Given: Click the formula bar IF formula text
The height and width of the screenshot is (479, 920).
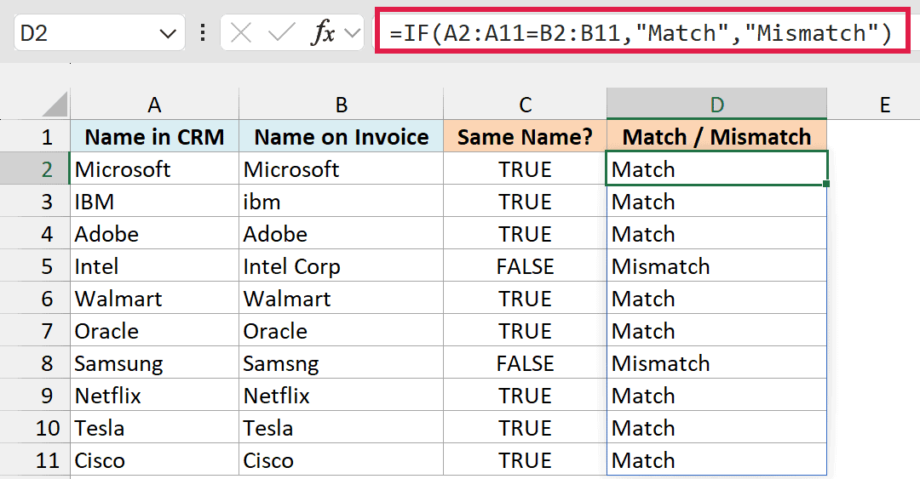Looking at the screenshot, I should (x=640, y=33).
